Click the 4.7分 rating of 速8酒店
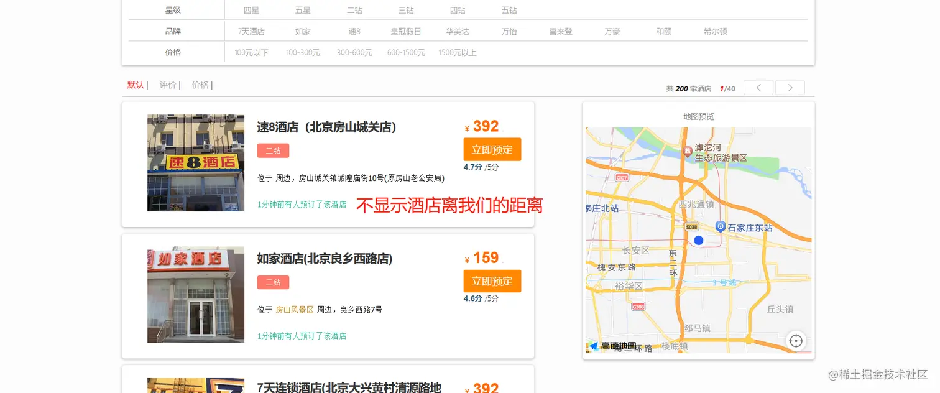Viewport: 940px width, 393px height. pyautogui.click(x=473, y=167)
